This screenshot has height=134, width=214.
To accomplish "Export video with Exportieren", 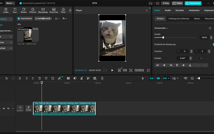I will (x=193, y=3).
